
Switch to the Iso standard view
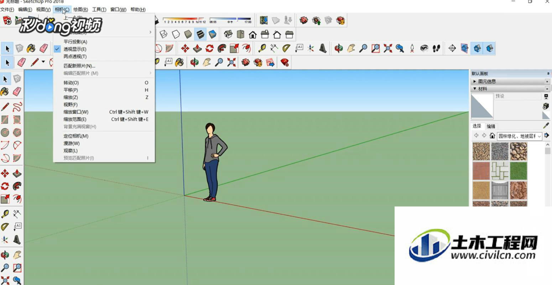point(228,34)
